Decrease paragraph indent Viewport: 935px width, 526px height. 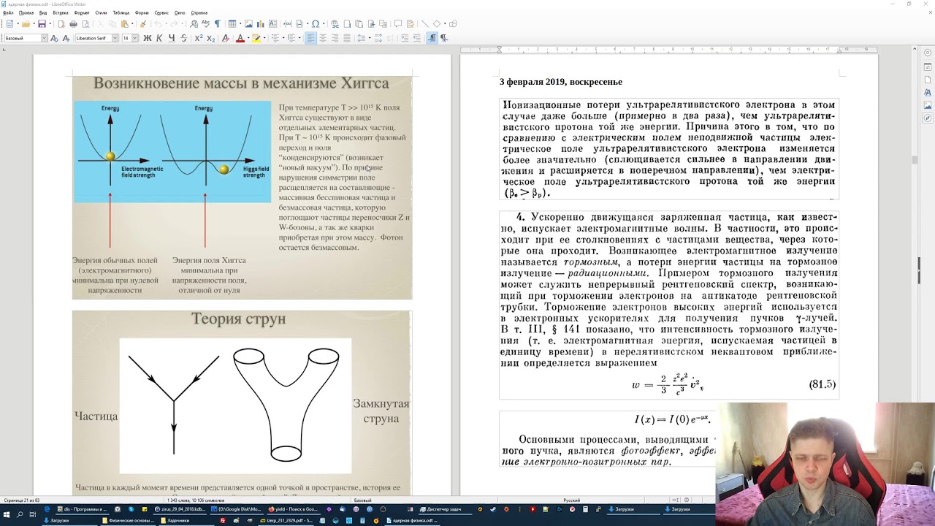tap(416, 38)
